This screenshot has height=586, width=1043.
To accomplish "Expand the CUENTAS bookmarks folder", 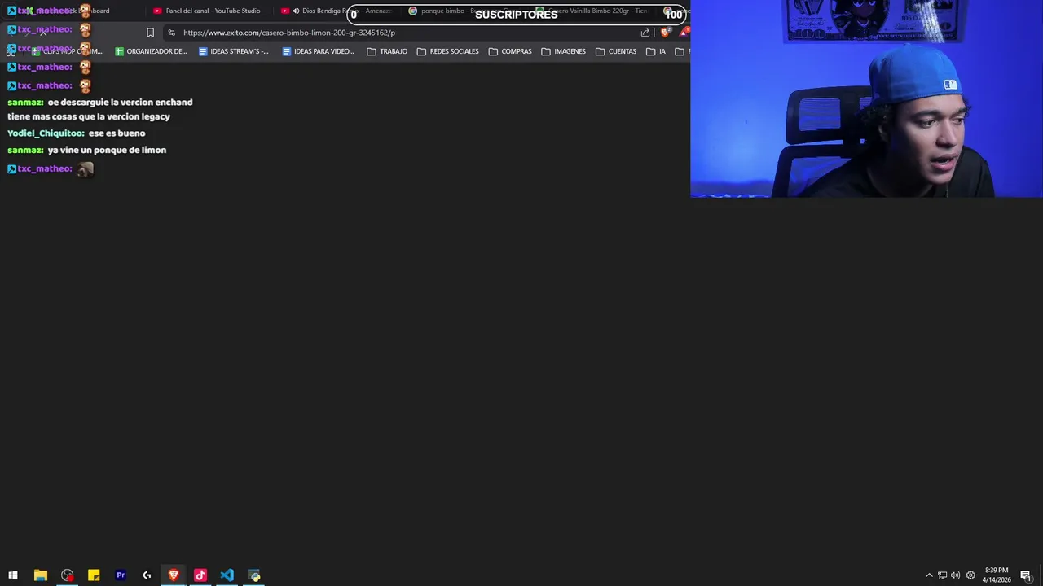I will pos(616,51).
